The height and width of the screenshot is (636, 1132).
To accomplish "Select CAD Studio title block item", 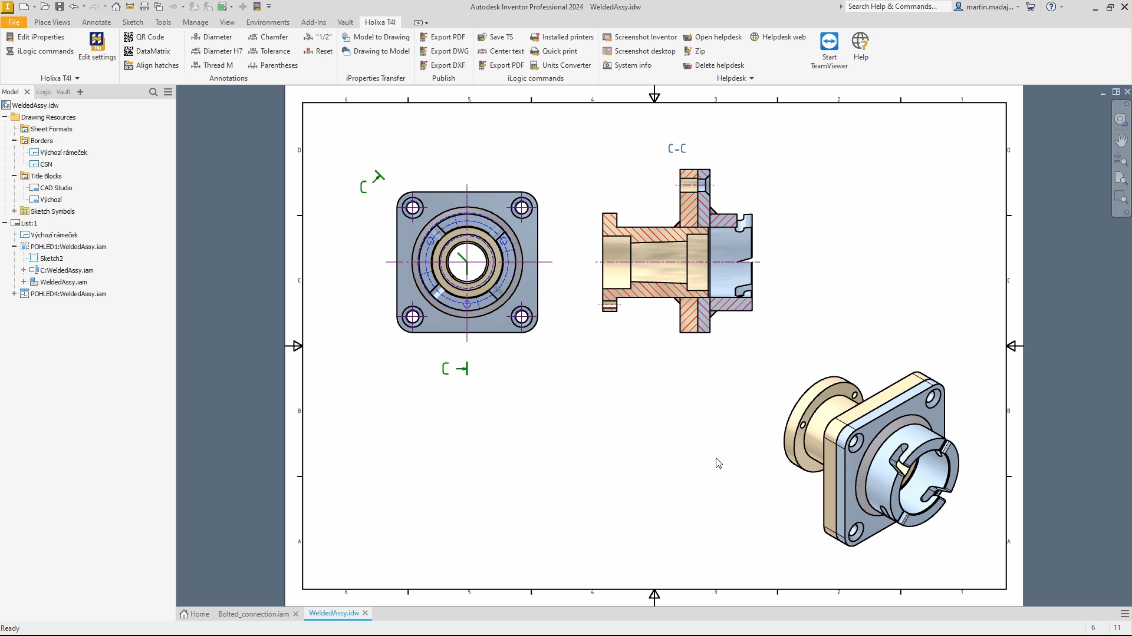I will pos(56,188).
